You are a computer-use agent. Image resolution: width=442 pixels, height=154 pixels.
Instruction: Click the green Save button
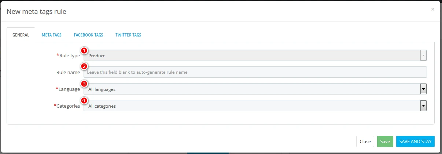point(385,141)
